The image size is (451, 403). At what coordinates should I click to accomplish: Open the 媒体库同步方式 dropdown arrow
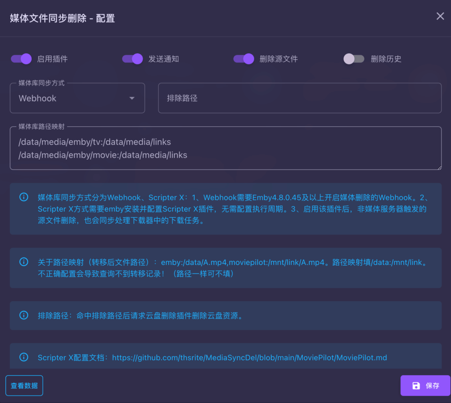(x=132, y=98)
